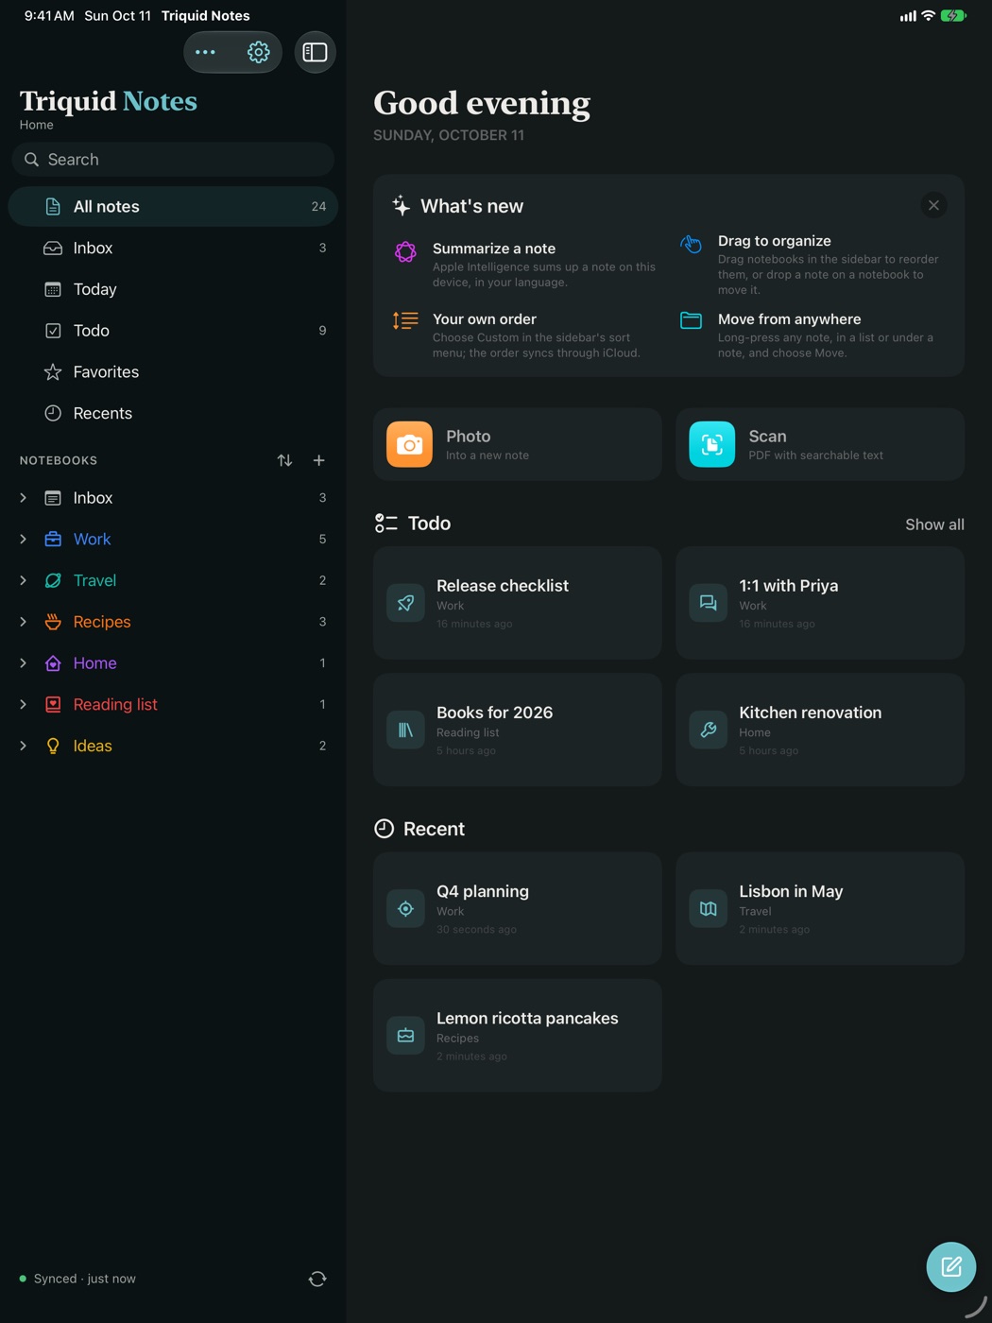Expand the Work notebook chevron
This screenshot has height=1323, width=992.
(24, 539)
